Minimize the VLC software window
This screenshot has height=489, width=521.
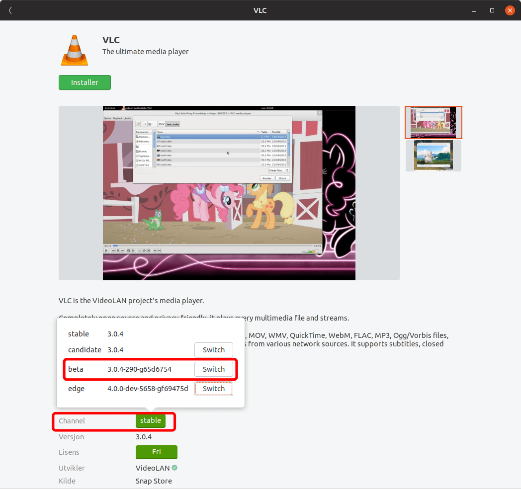474,10
